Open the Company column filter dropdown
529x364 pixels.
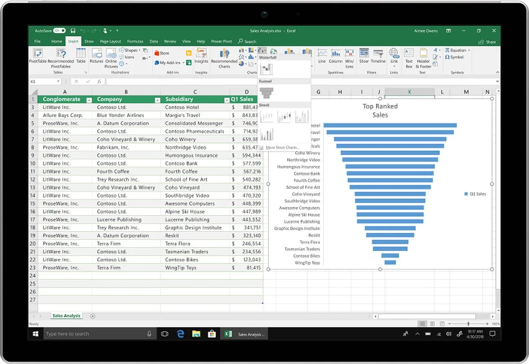coord(157,99)
